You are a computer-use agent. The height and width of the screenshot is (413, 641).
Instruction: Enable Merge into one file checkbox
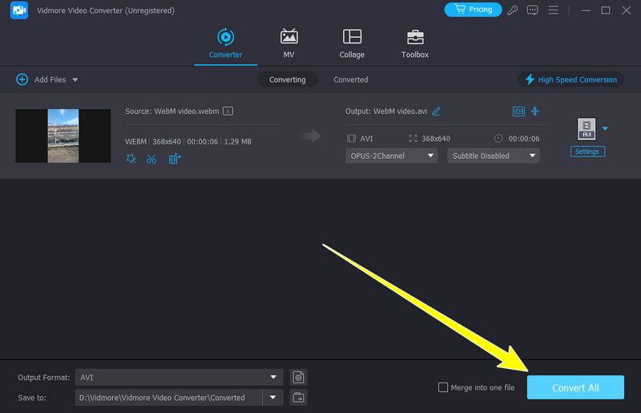(443, 388)
